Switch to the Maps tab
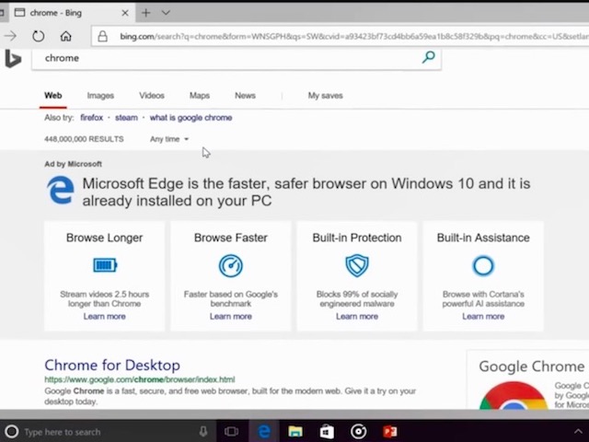 point(200,96)
